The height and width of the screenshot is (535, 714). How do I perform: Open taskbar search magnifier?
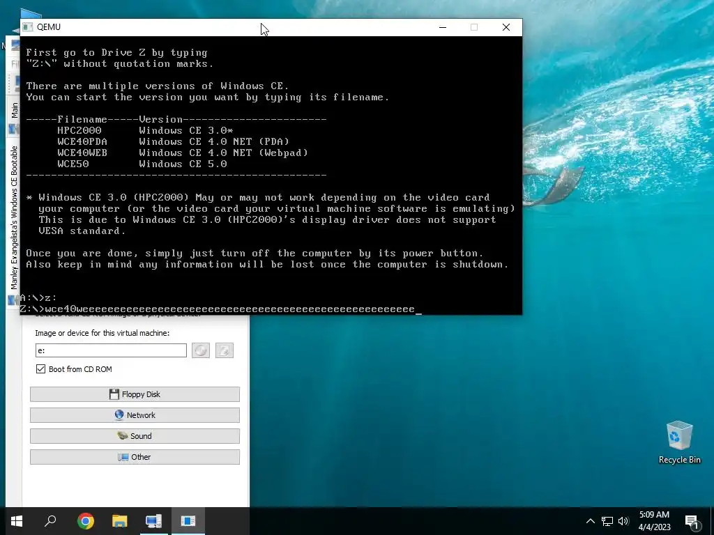50,521
